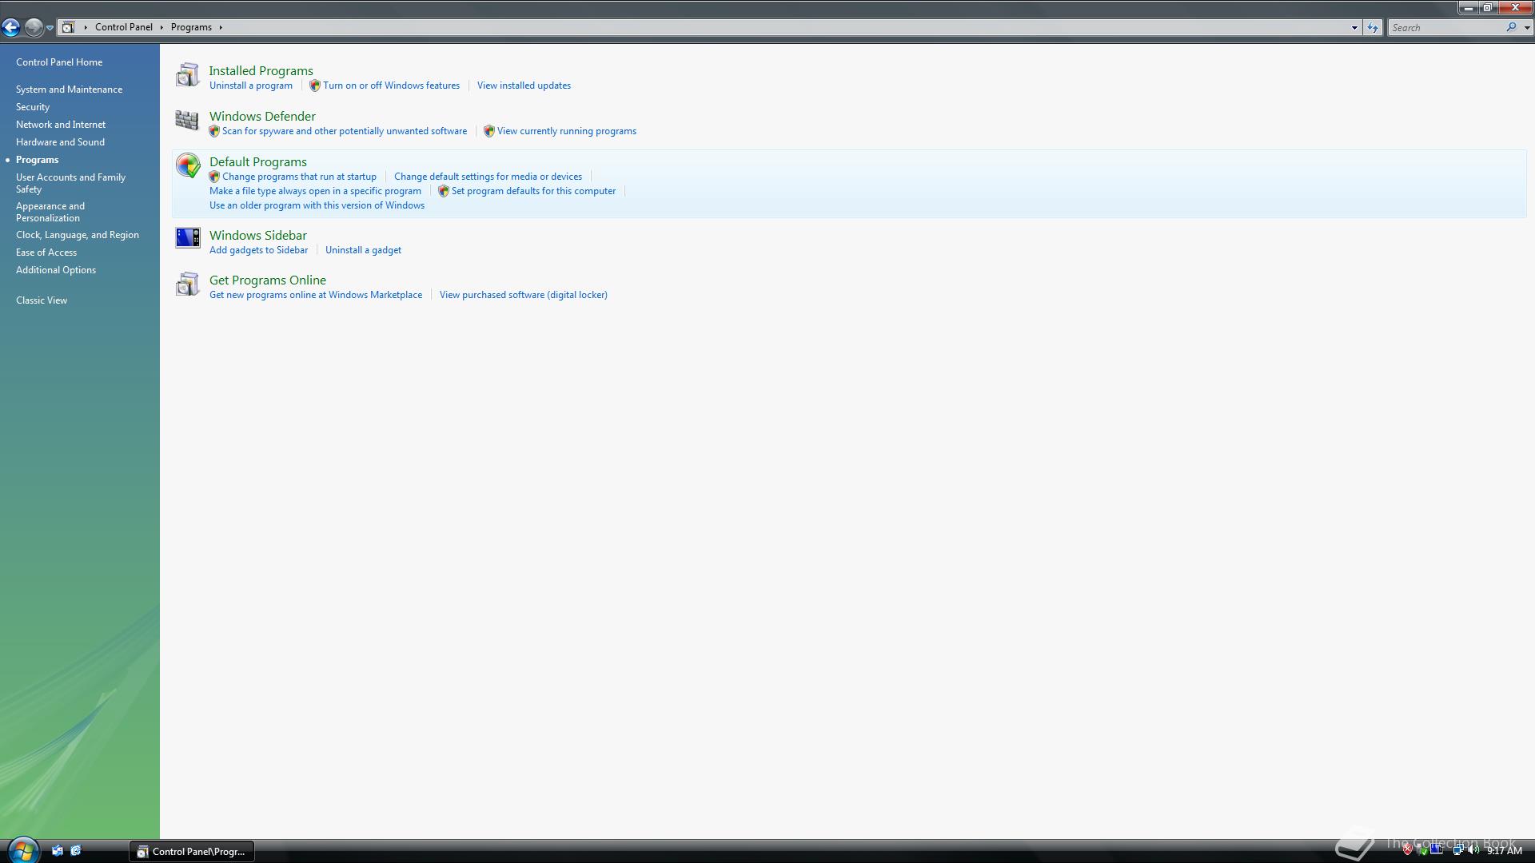
Task: Click Uninstall a program
Action: tap(251, 86)
